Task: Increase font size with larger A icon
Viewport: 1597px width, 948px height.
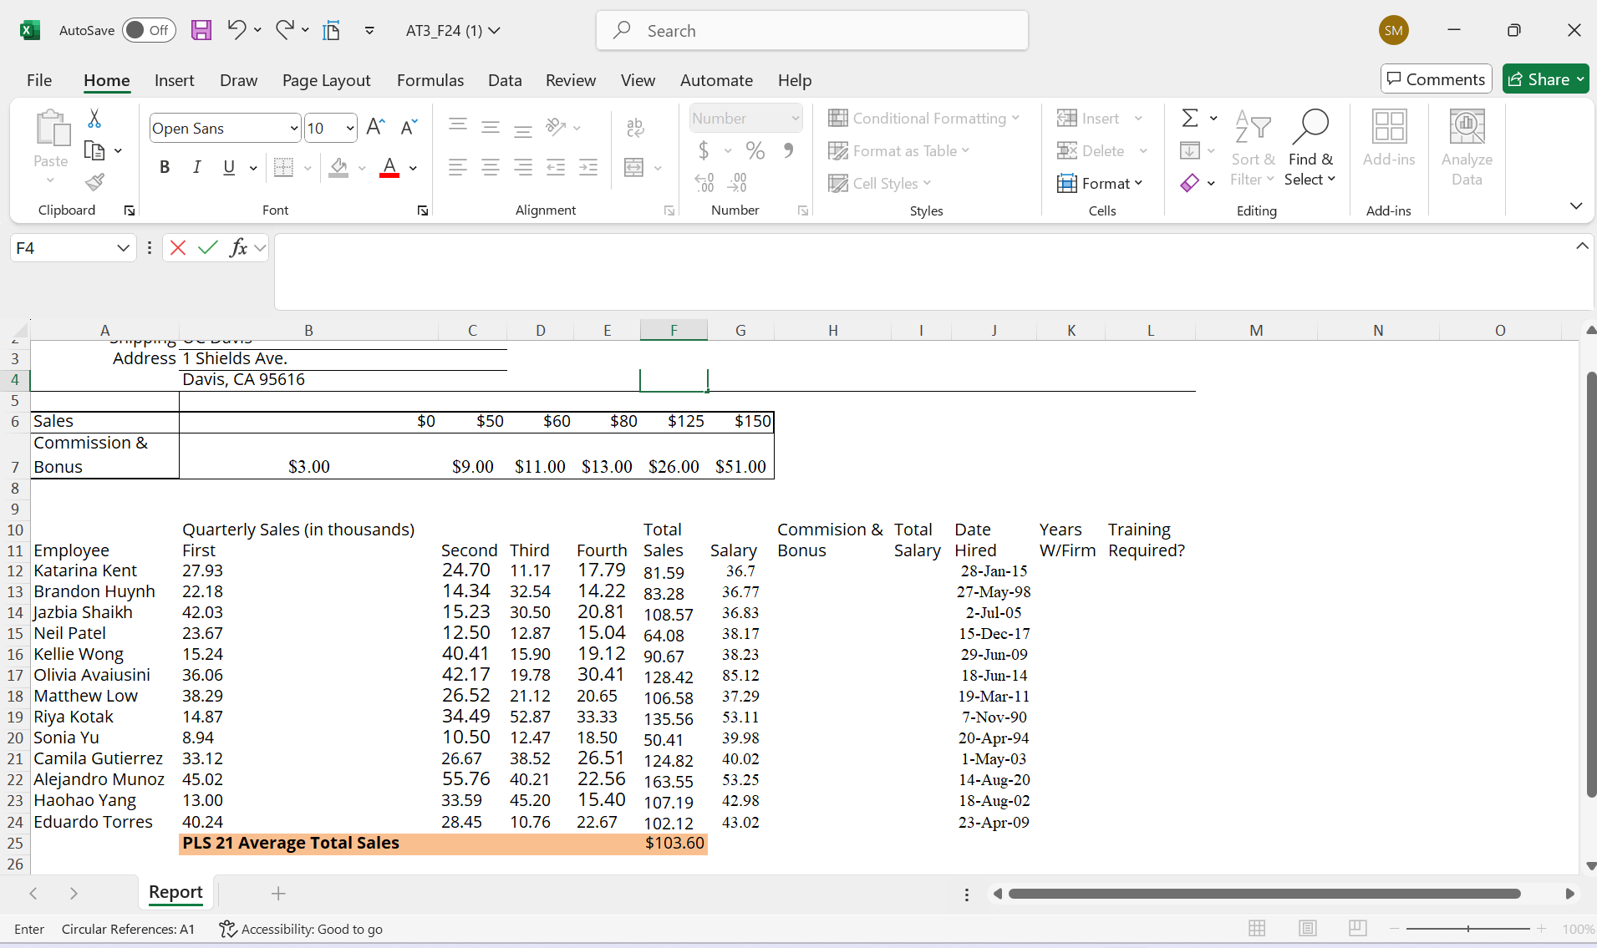Action: coord(375,127)
